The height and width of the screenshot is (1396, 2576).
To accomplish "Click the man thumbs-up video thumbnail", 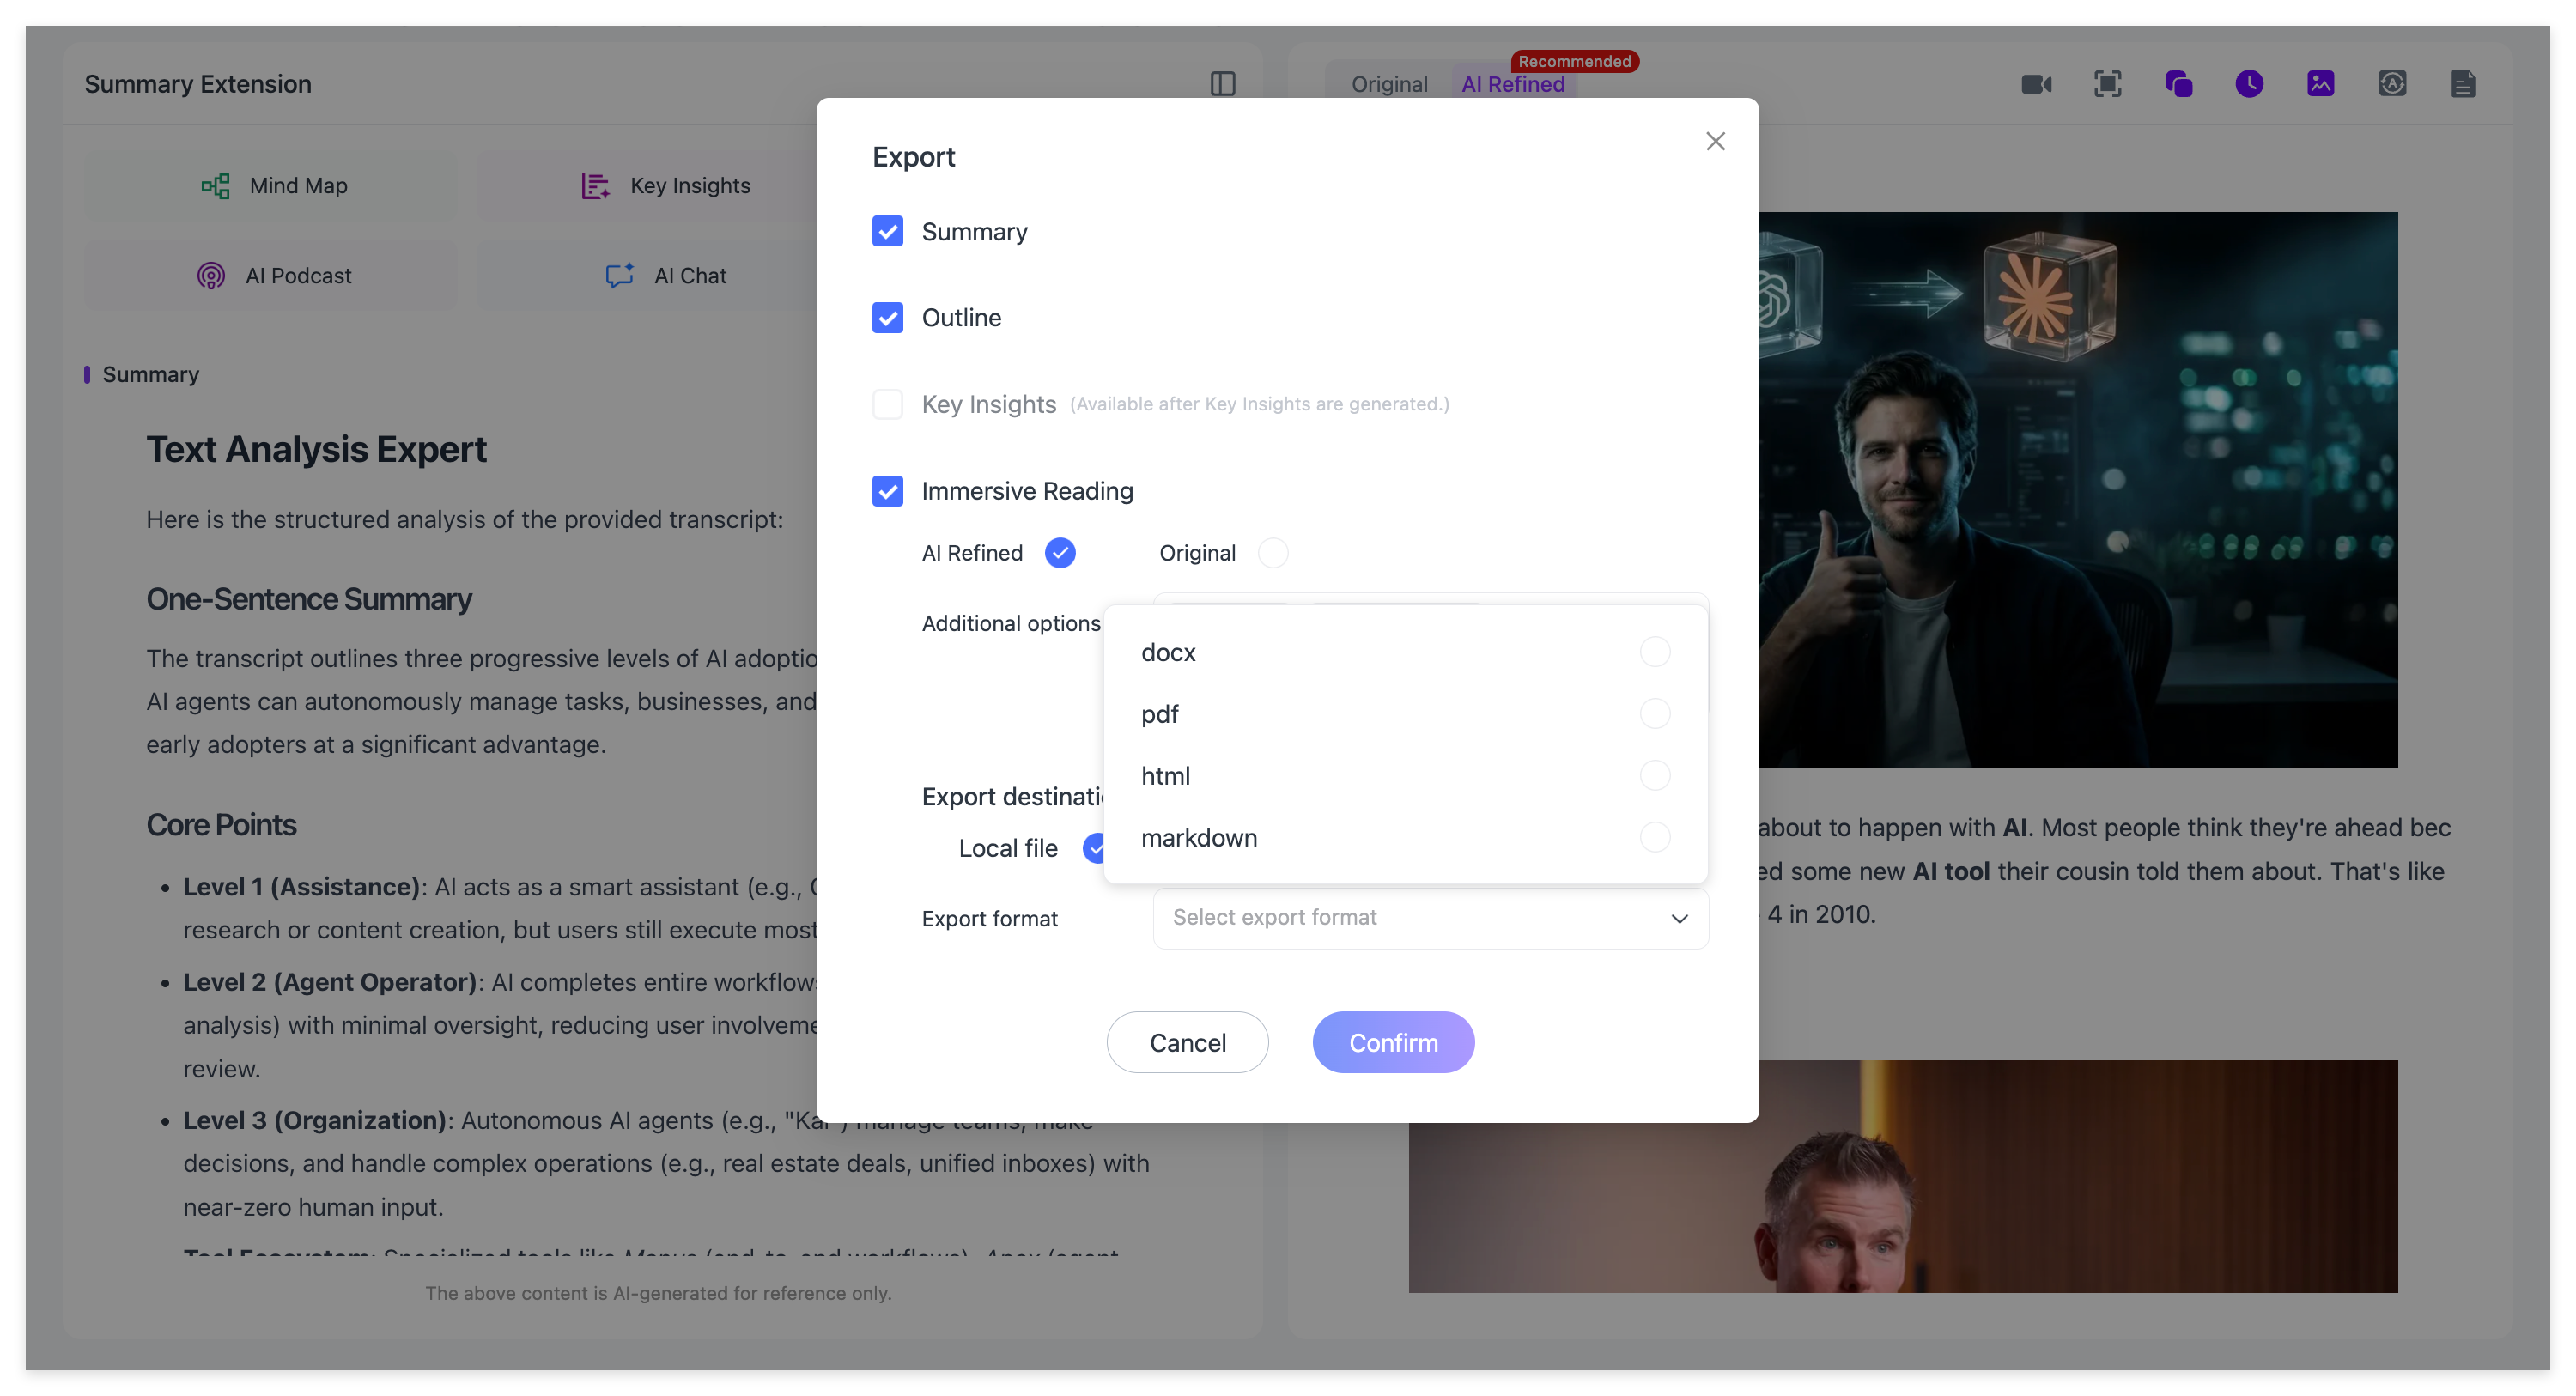I will (2078, 490).
